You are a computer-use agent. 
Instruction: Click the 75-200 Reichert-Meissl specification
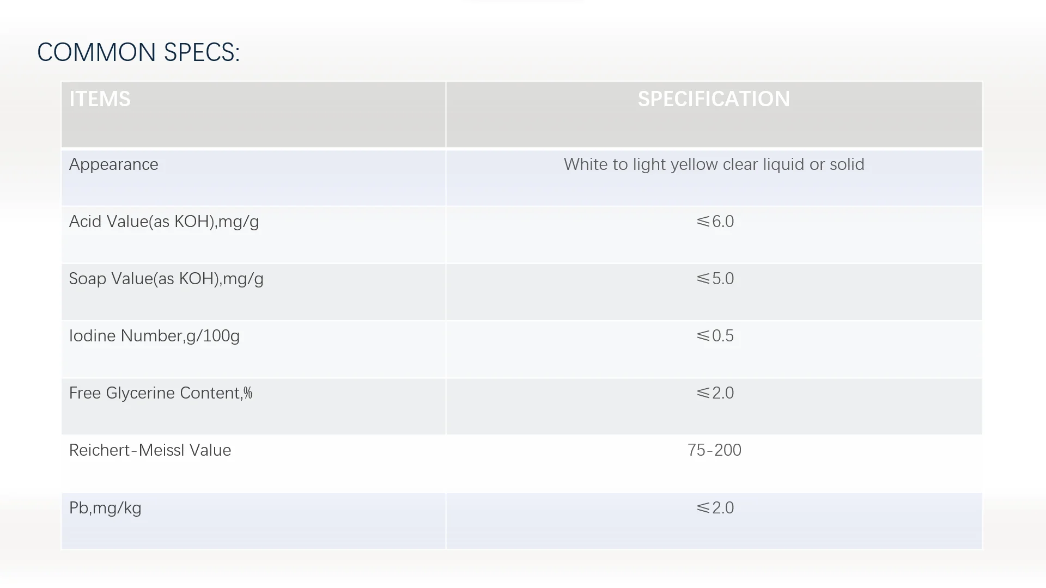(x=714, y=450)
